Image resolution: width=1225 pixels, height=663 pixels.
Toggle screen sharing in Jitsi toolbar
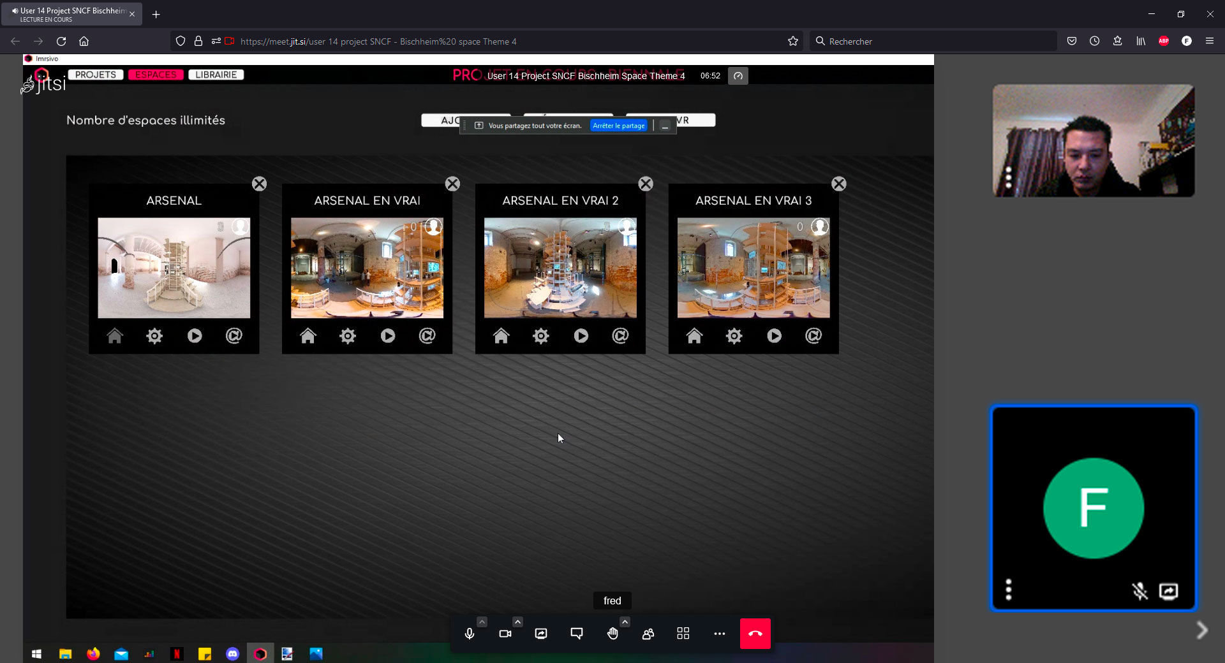click(541, 634)
